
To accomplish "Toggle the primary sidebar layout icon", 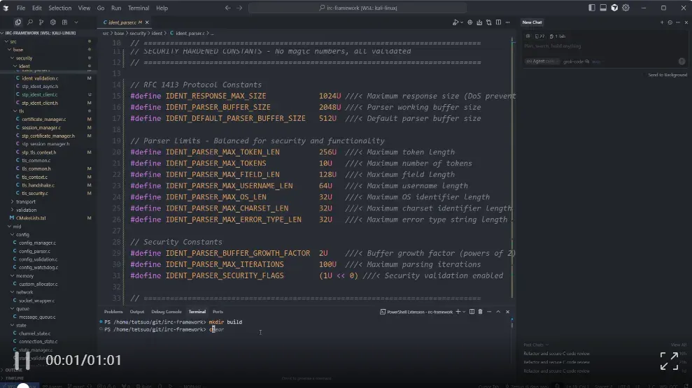I will point(592,8).
